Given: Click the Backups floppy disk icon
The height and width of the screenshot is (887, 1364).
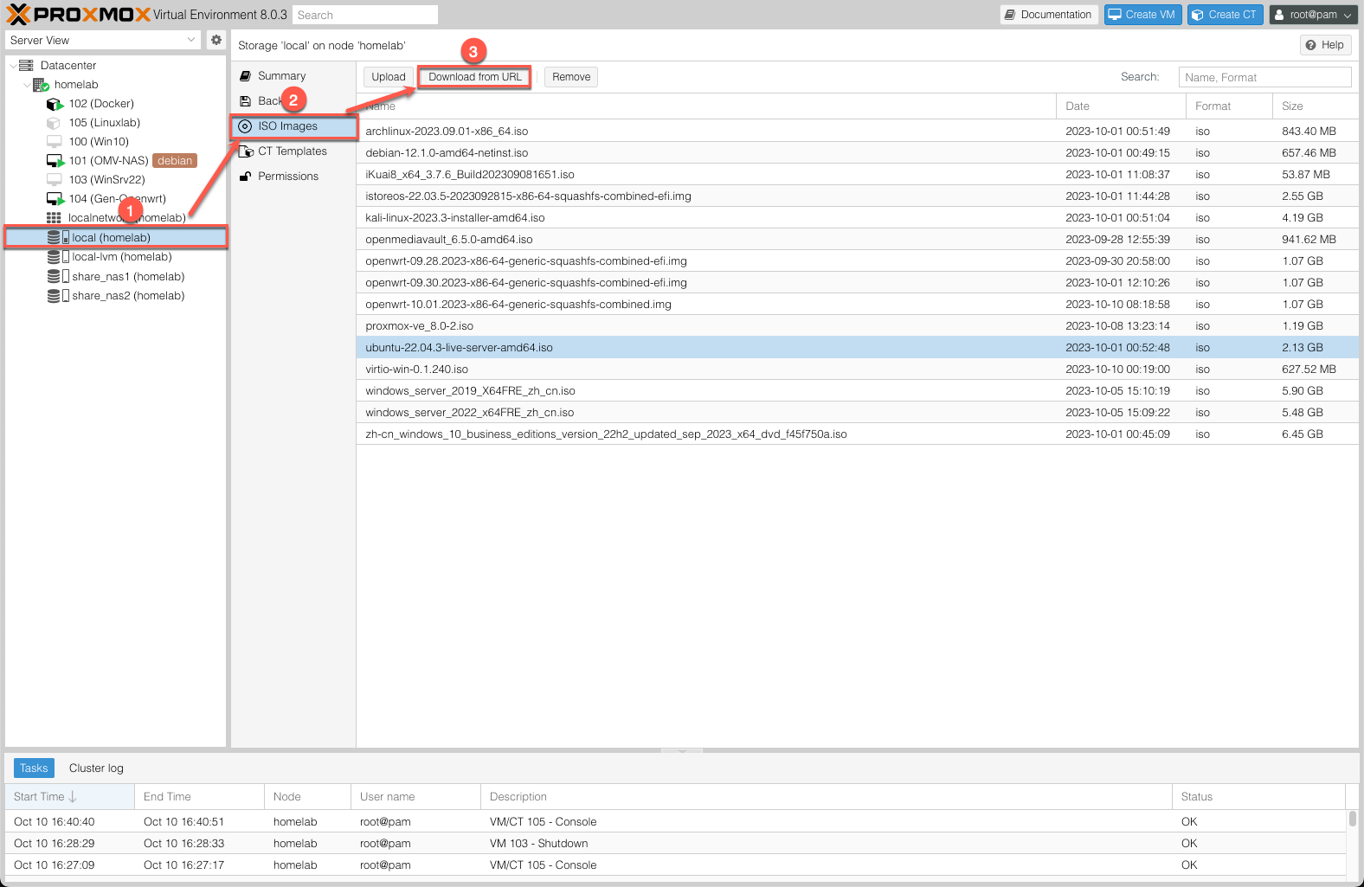Looking at the screenshot, I should [245, 101].
